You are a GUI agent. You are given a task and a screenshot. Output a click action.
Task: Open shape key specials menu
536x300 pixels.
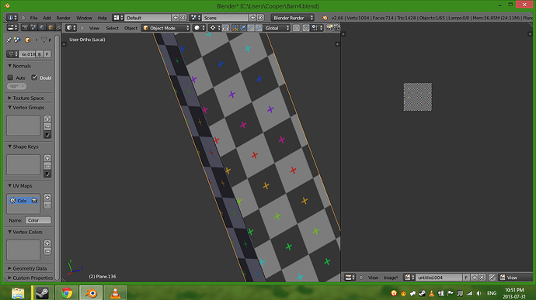coord(47,174)
